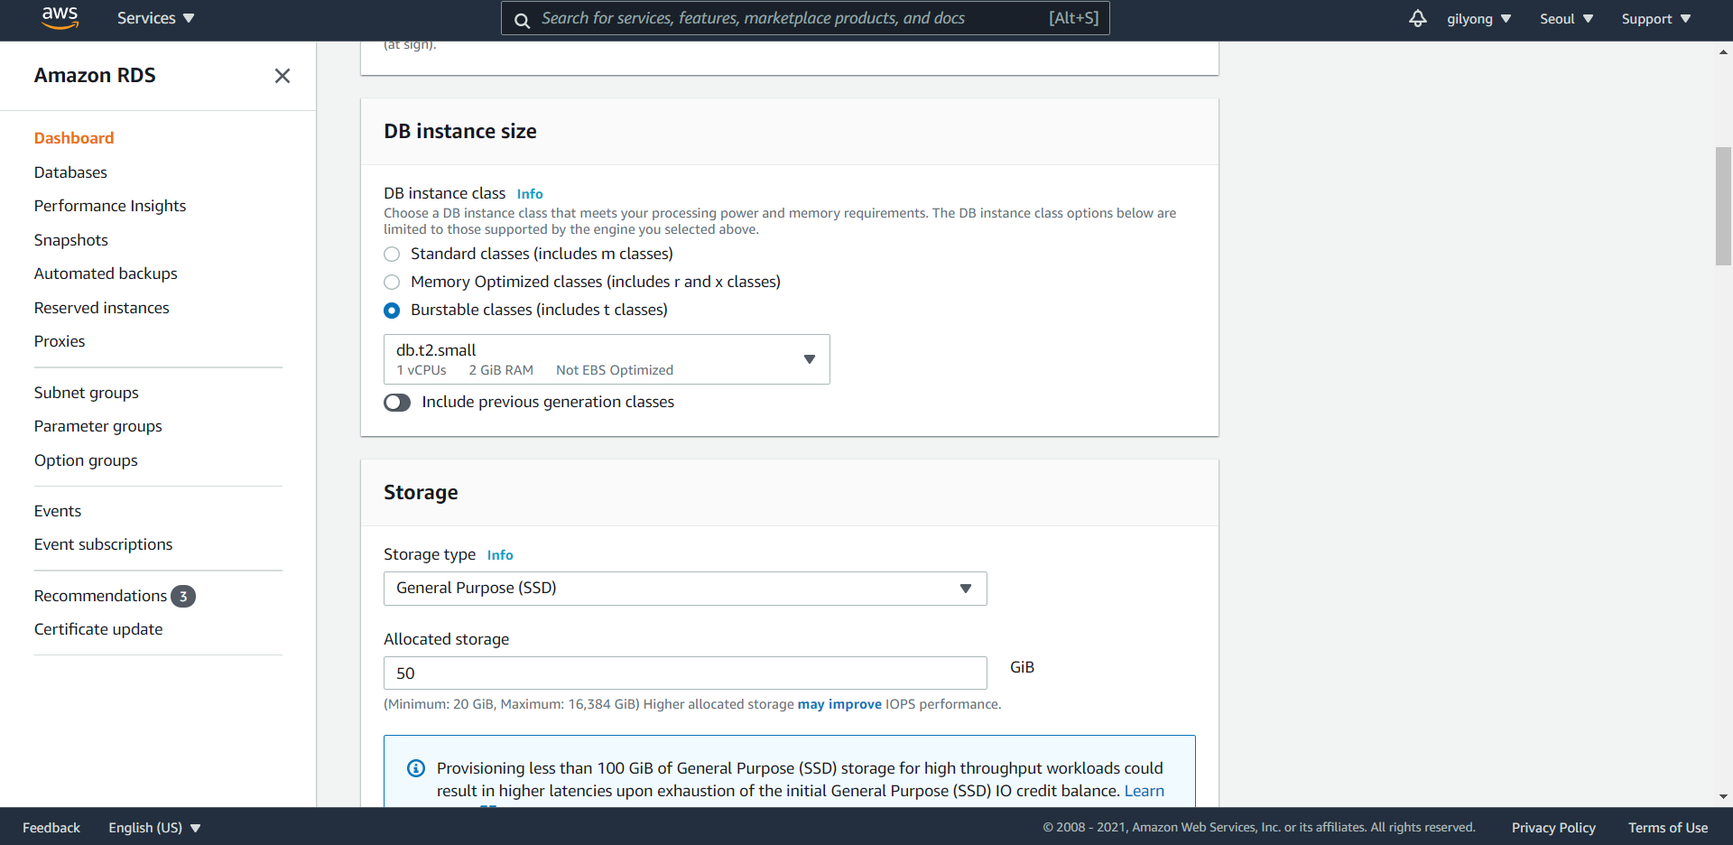Select Memory Optimized classes radio option
The width and height of the screenshot is (1733, 845).
392,283
